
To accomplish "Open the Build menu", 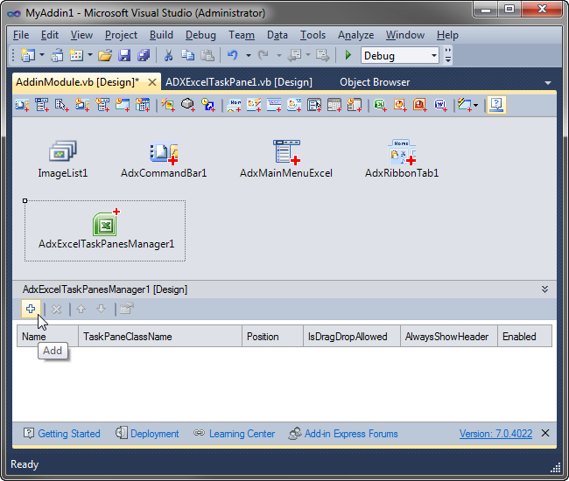I will [161, 35].
